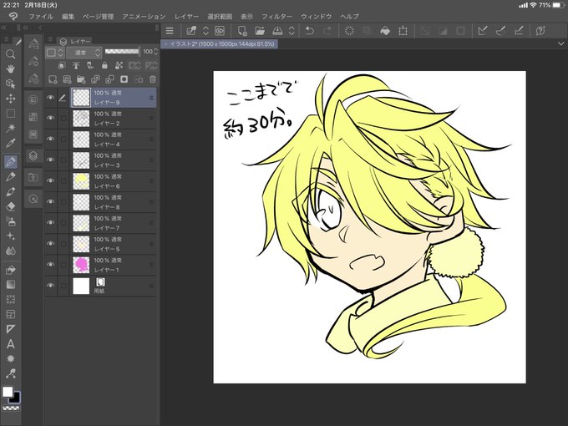Image resolution: width=568 pixels, height=426 pixels.
Task: Open the command bar hamburger menu
Action: pos(170,31)
